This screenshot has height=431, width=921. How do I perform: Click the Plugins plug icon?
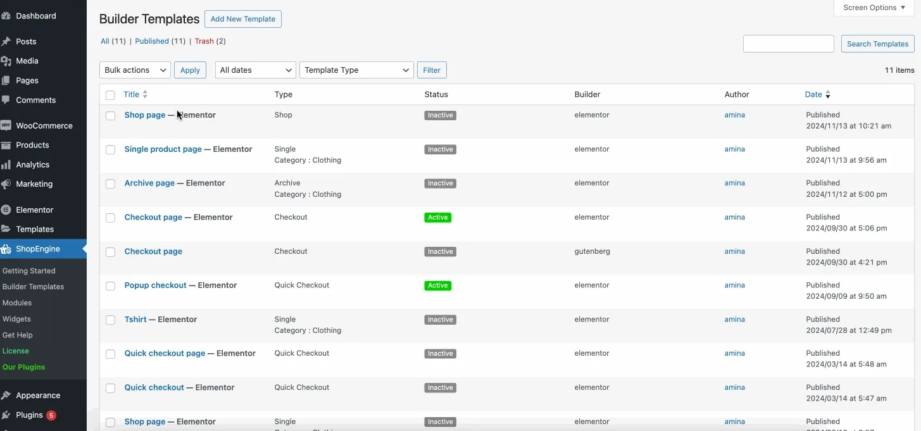coord(6,415)
